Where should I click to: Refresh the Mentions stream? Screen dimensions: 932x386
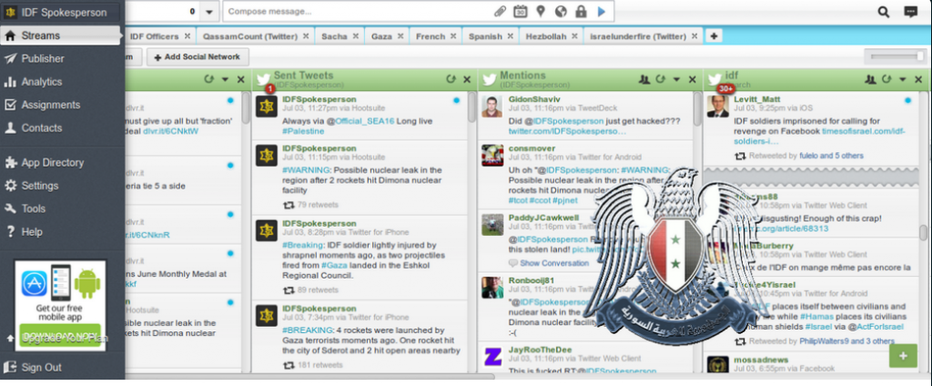point(661,79)
